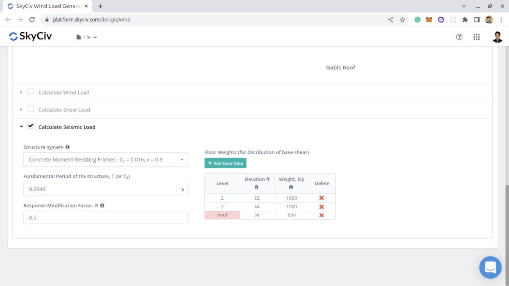
Task: Collapse the Calculate Seismic Load section
Action: coord(21,127)
